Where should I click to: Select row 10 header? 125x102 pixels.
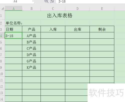tap(2, 74)
